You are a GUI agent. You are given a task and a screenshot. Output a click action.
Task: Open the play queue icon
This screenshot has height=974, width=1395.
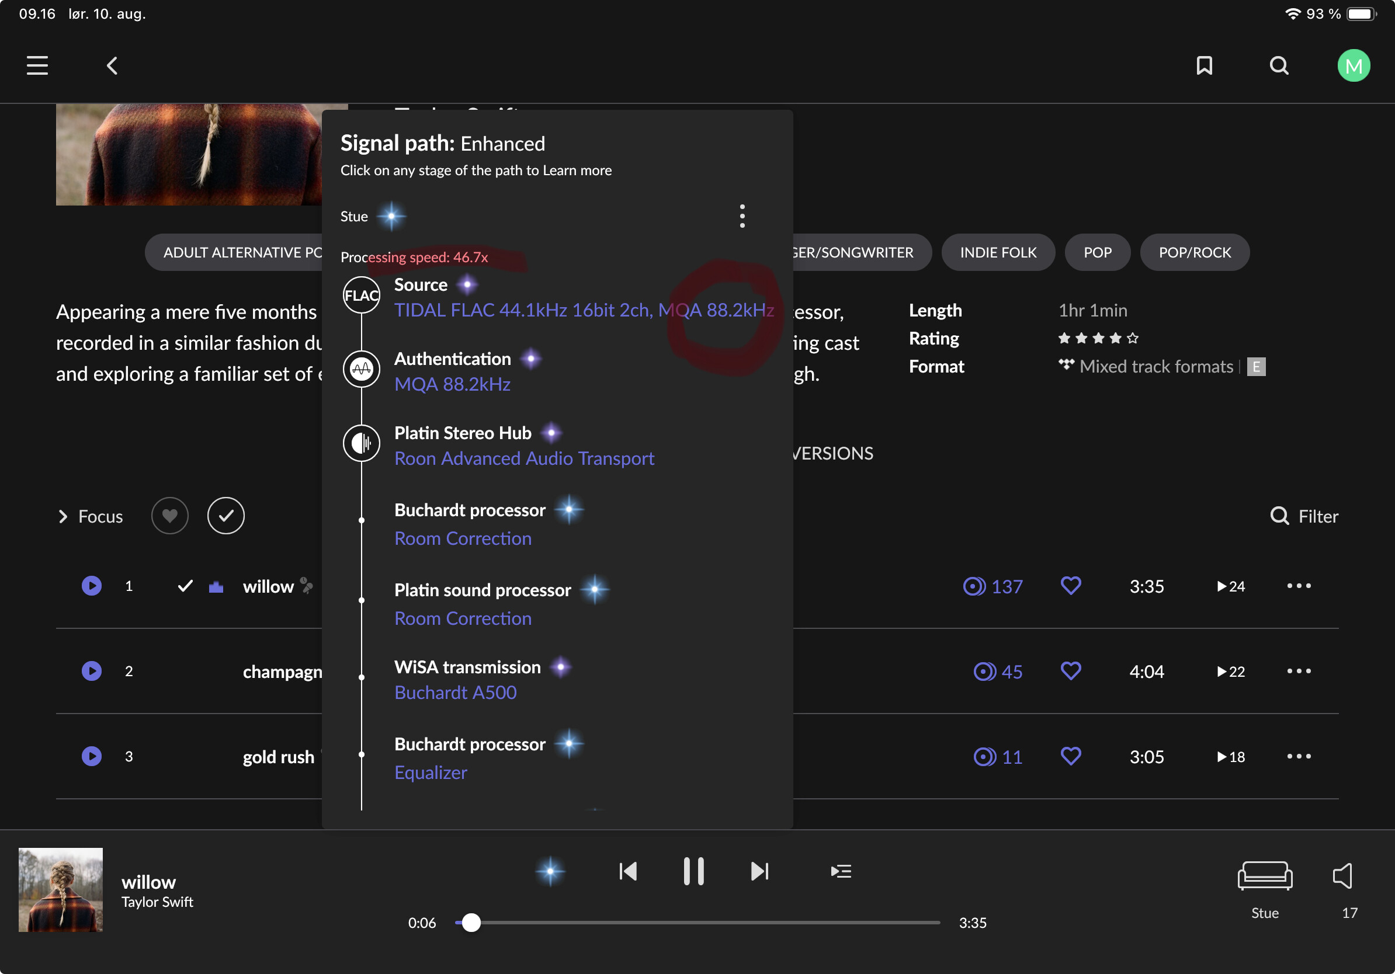click(x=841, y=871)
